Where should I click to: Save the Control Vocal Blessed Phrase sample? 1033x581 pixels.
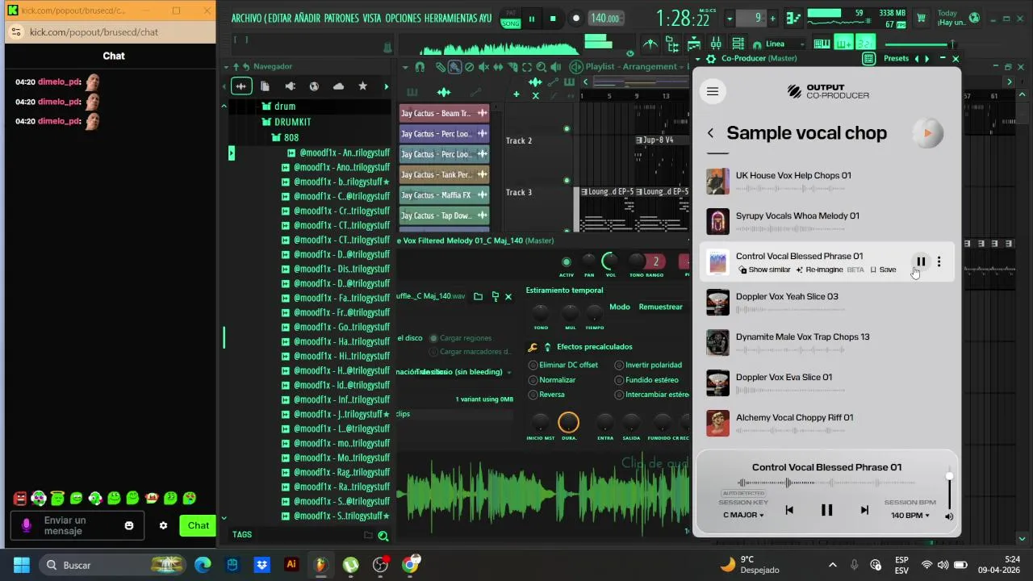883,270
